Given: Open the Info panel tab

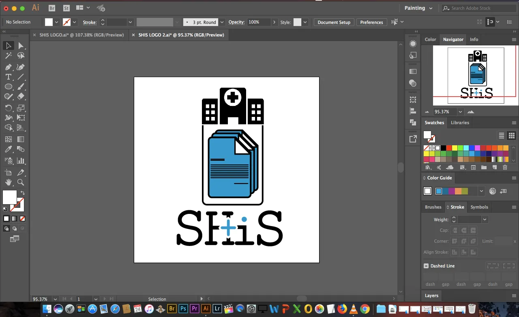Looking at the screenshot, I should [474, 39].
